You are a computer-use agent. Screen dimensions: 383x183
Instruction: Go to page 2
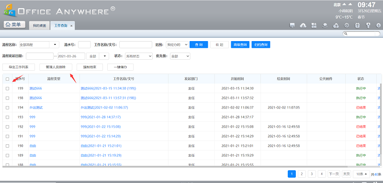pyautogui.click(x=302, y=174)
